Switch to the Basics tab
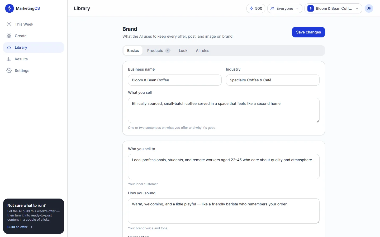The height and width of the screenshot is (237, 380). 133,51
